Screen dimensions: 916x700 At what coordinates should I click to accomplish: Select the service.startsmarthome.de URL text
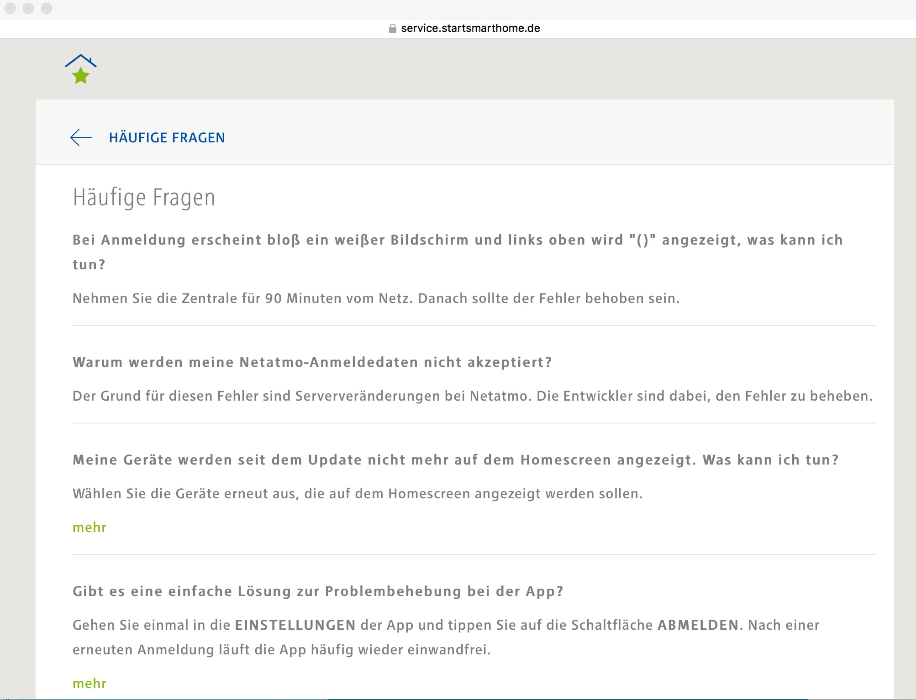coord(470,28)
